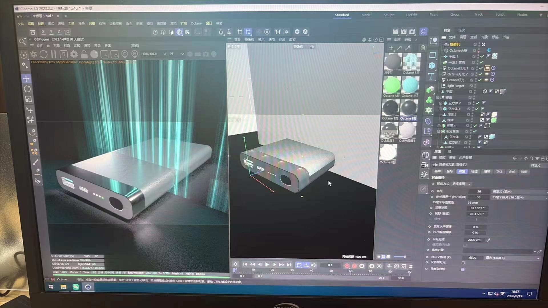Toggle visibility dots of Octane天空 object
Image resolution: width=548 pixels, height=308 pixels.
click(x=479, y=50)
